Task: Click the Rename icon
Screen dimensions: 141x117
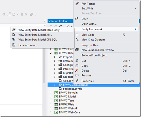Action: pyautogui.click(x=77, y=75)
